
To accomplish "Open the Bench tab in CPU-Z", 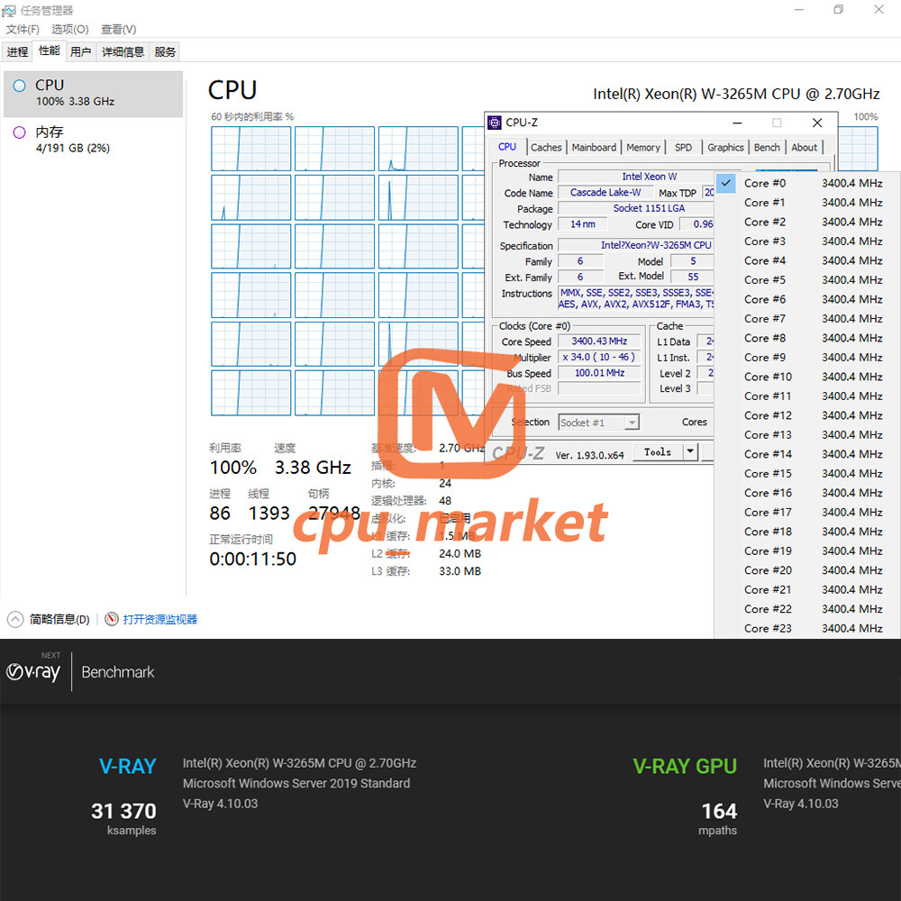I will [767, 148].
